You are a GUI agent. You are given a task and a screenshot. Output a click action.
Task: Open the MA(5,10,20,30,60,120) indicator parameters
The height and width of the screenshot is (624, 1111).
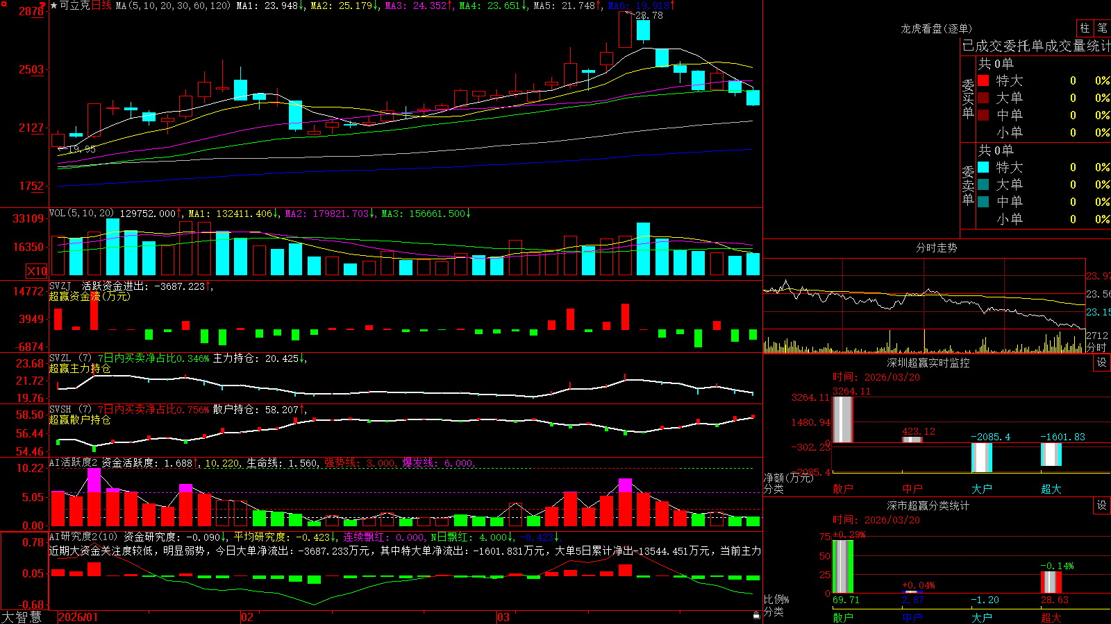click(x=172, y=6)
